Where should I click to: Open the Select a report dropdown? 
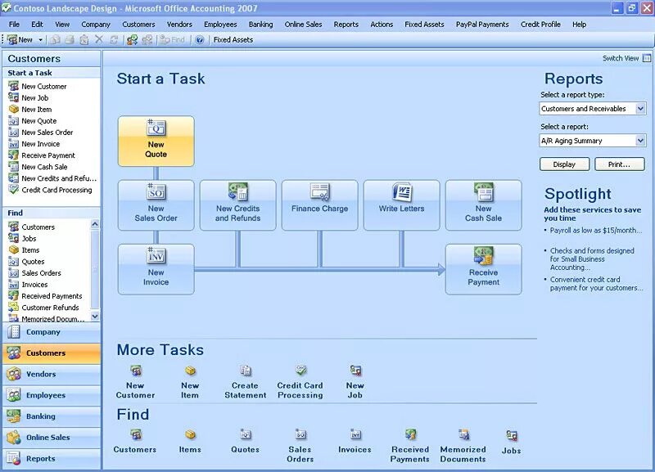pos(640,141)
